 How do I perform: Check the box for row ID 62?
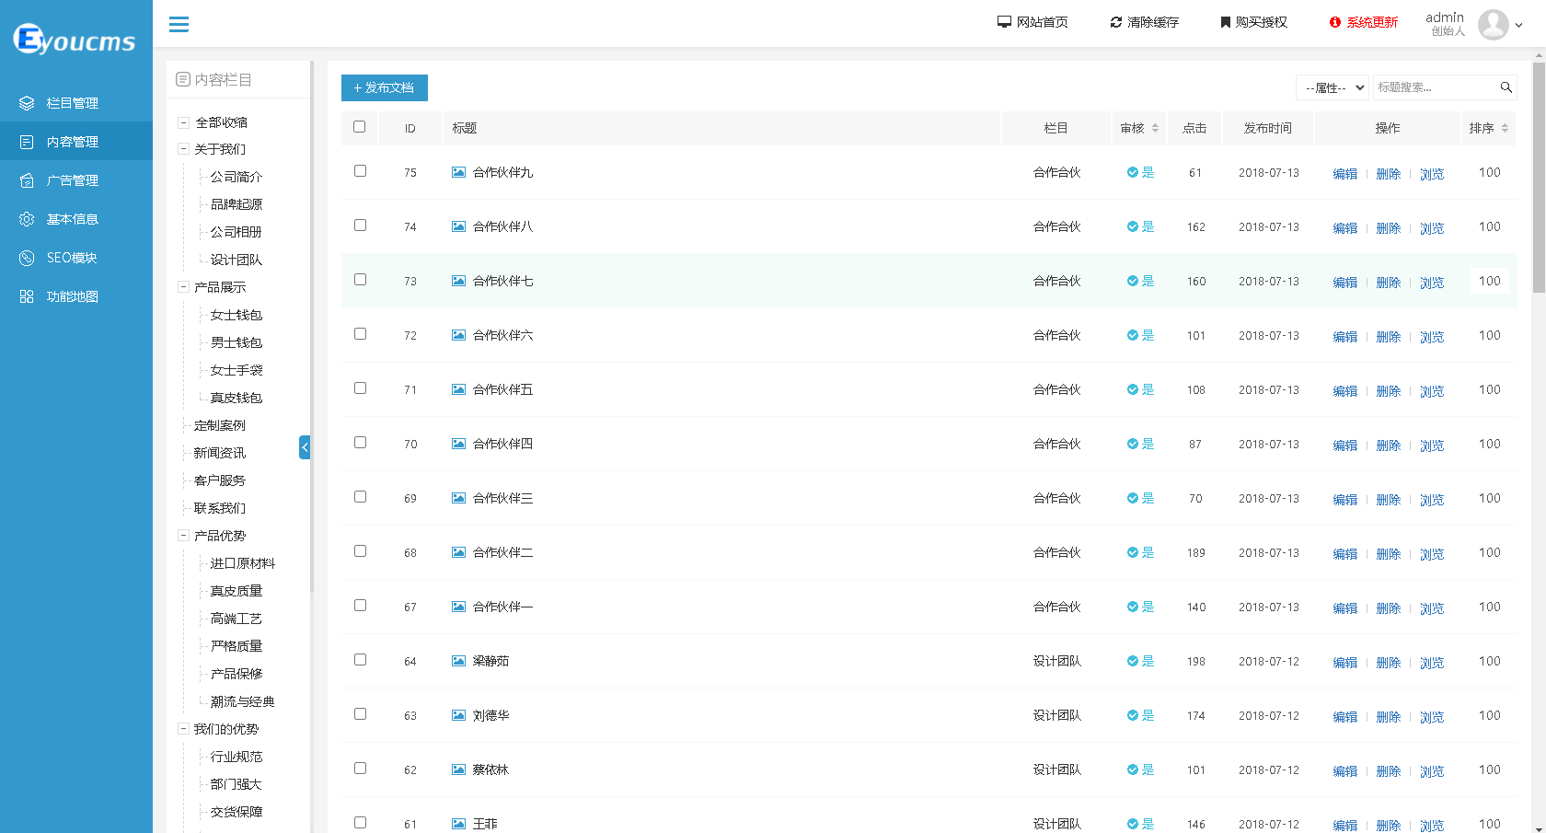[x=360, y=769]
